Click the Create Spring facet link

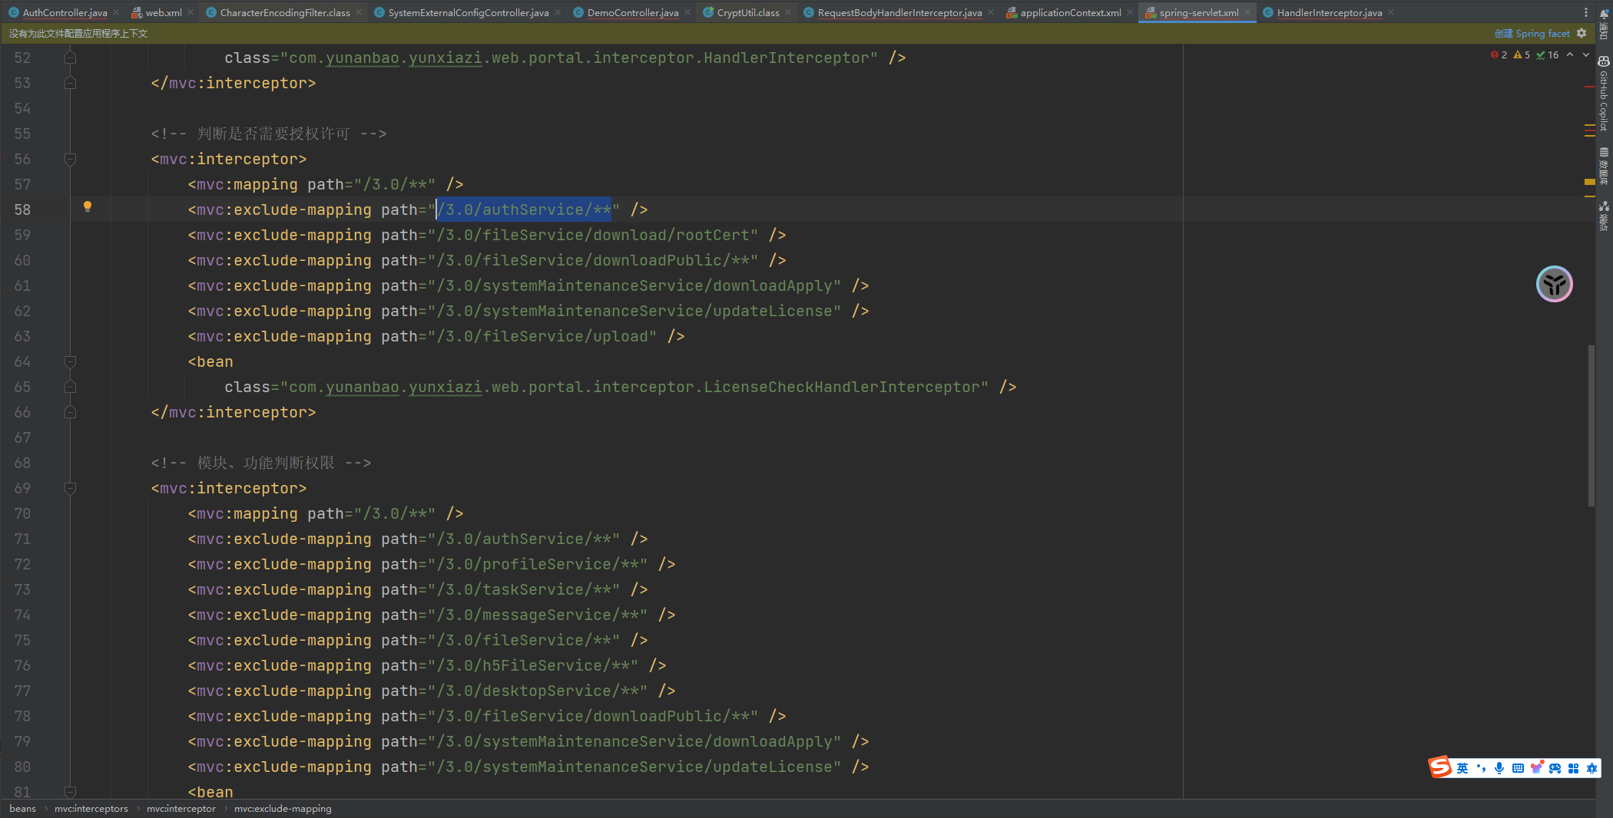[x=1532, y=33]
